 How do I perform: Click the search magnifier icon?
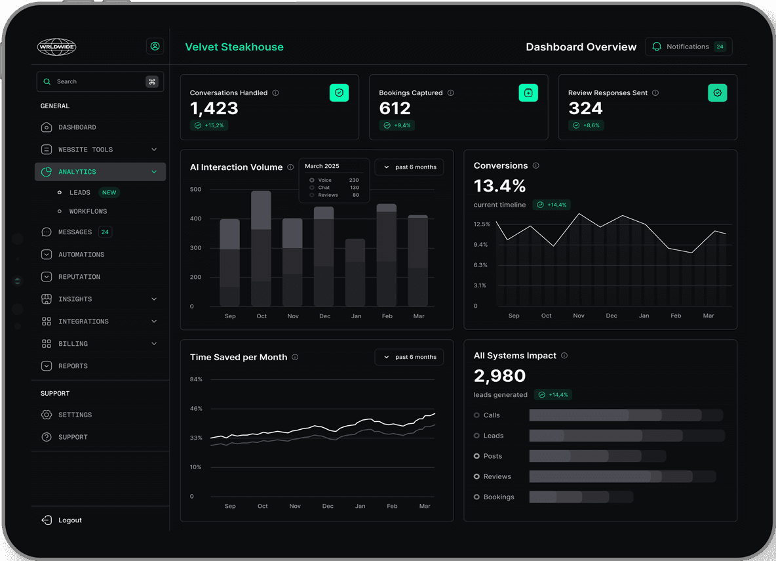(47, 81)
